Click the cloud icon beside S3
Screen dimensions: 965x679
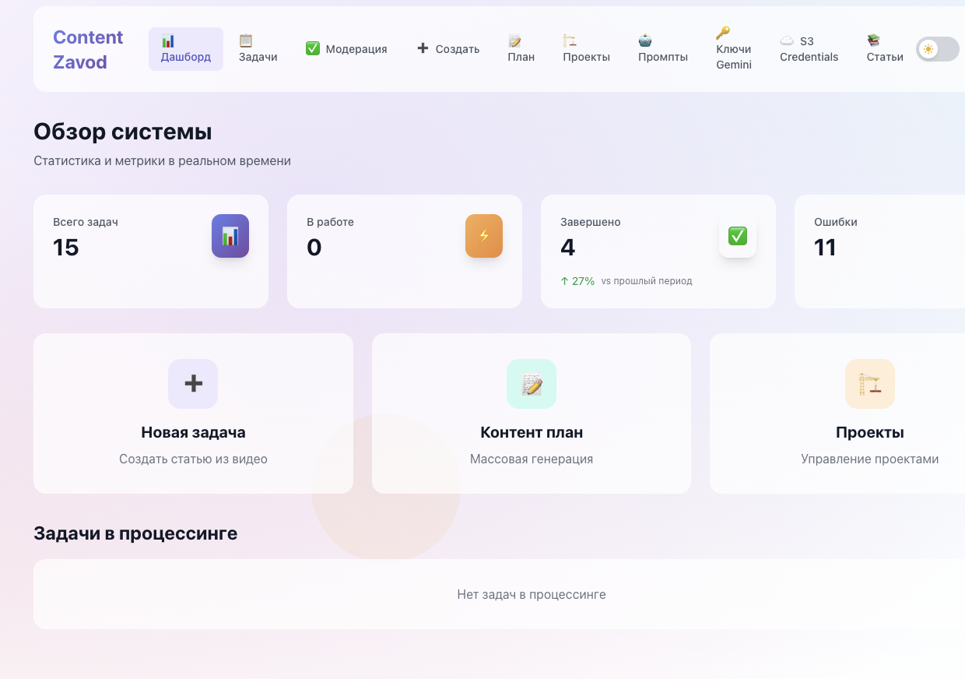click(x=787, y=41)
